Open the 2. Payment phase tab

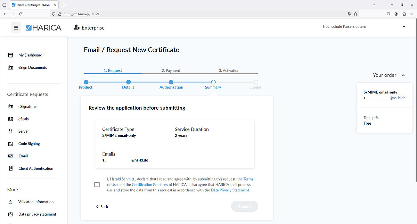171,70
